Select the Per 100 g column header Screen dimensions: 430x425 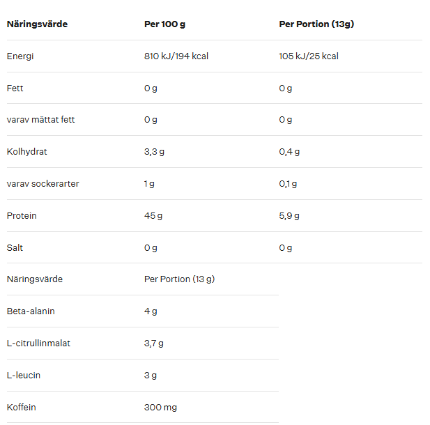tap(164, 24)
